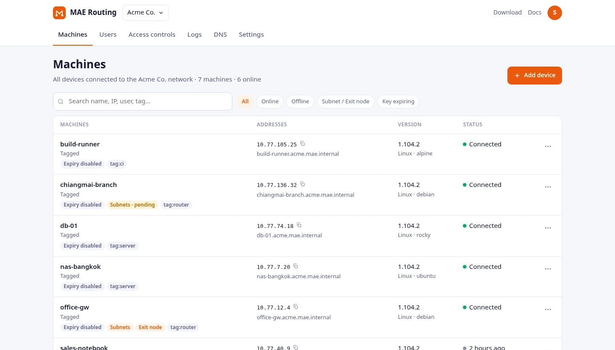This screenshot has height=350, width=615.
Task: Click the MAE Routing logo icon
Action: pos(59,13)
